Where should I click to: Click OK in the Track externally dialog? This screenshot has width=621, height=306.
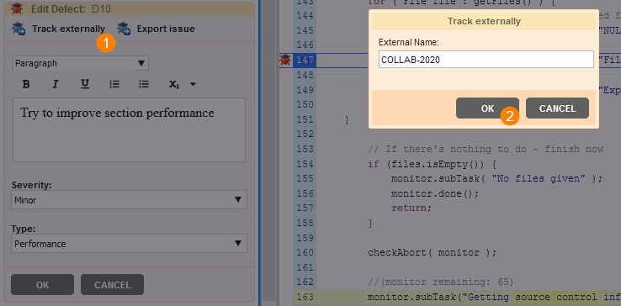(x=487, y=108)
